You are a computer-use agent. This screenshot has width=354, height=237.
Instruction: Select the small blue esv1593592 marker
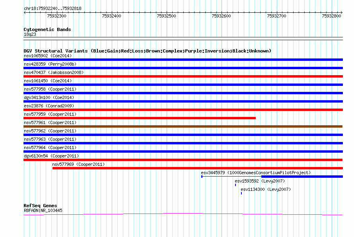click(x=235, y=185)
